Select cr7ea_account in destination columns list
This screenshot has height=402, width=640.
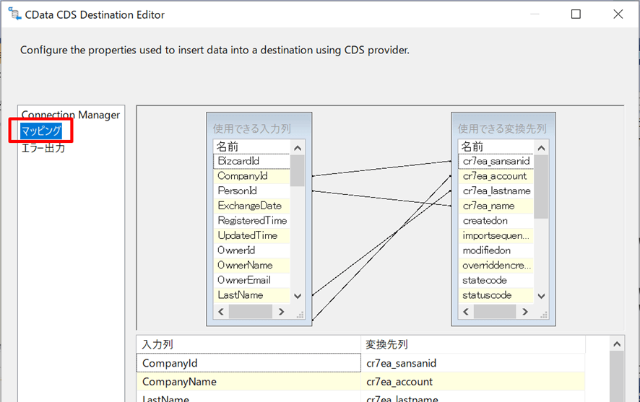(x=496, y=176)
